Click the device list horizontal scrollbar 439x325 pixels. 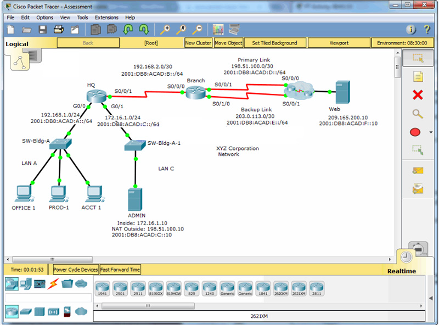[x=148, y=306]
